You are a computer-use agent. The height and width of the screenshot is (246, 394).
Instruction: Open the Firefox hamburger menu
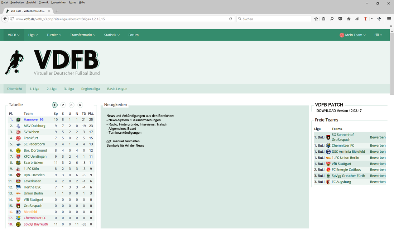tap(389, 19)
